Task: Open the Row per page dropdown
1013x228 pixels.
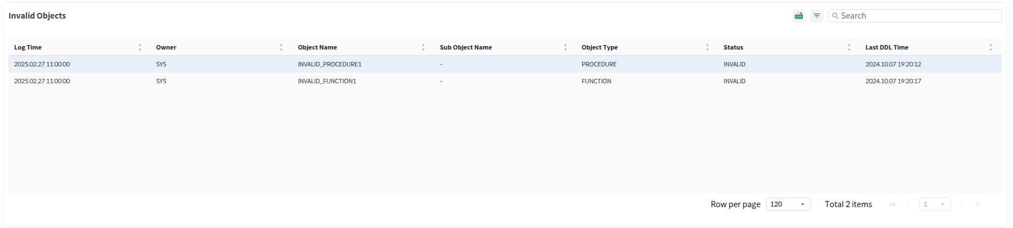Action: [x=788, y=204]
